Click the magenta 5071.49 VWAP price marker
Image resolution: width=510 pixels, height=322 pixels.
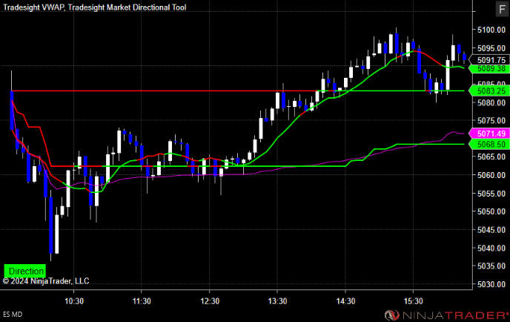click(489, 134)
